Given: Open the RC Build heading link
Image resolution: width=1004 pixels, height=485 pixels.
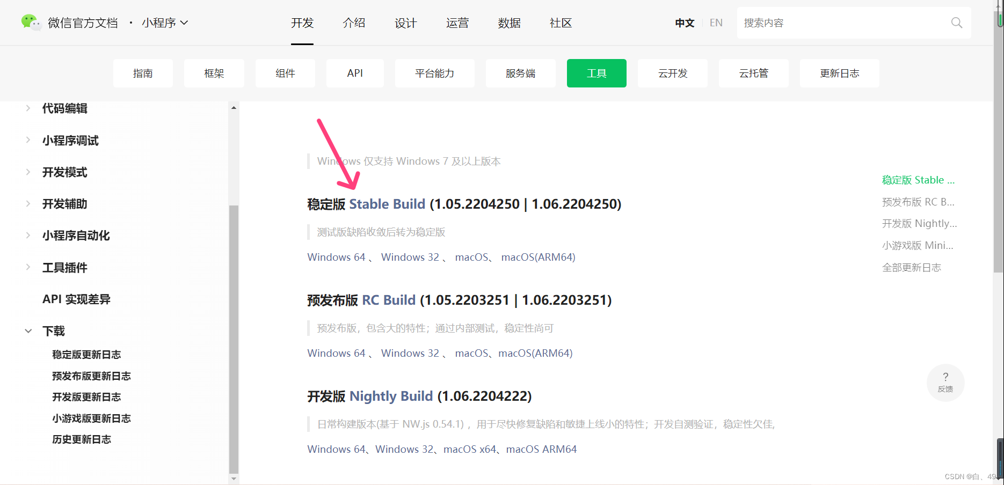Looking at the screenshot, I should [389, 300].
